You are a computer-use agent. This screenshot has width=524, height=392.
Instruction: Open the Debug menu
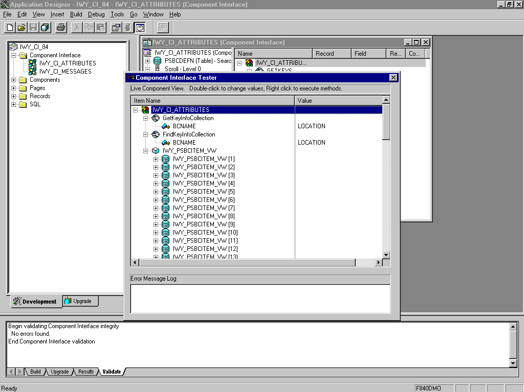[x=96, y=14]
